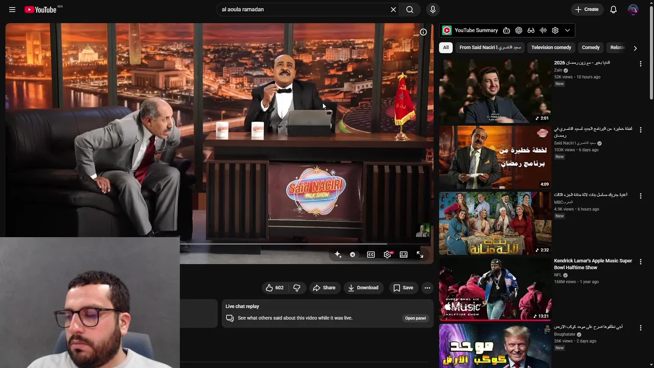The height and width of the screenshot is (368, 654).
Task: Download this video
Action: (x=363, y=288)
